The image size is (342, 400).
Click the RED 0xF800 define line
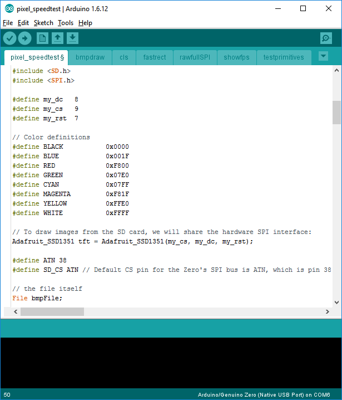tap(71, 165)
